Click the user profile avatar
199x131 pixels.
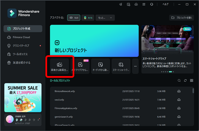tap(10, 119)
